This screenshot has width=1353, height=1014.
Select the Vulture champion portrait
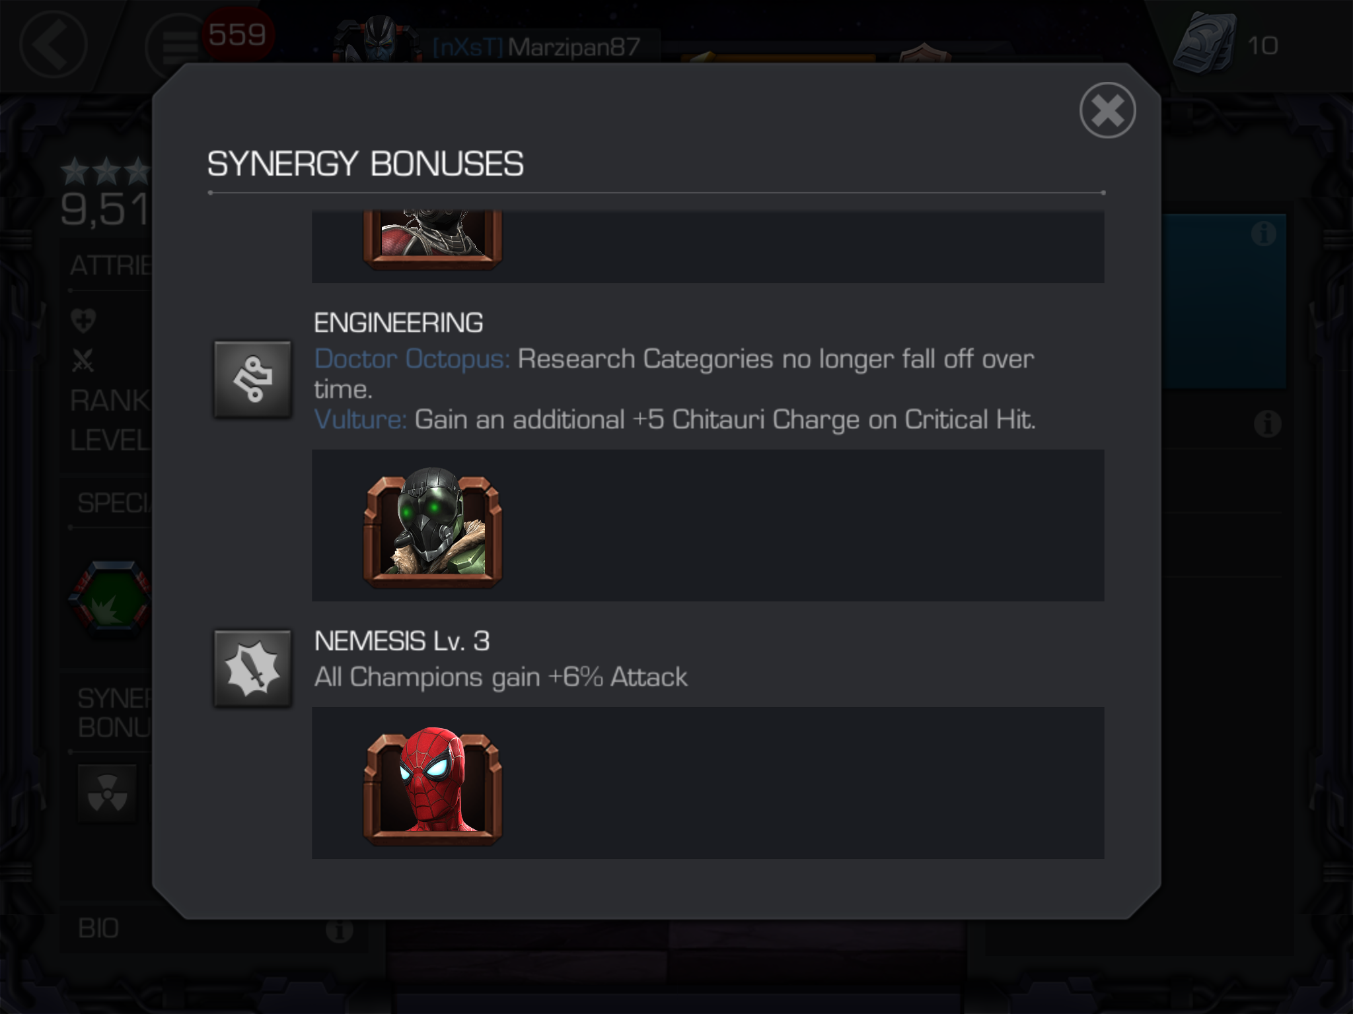433,528
